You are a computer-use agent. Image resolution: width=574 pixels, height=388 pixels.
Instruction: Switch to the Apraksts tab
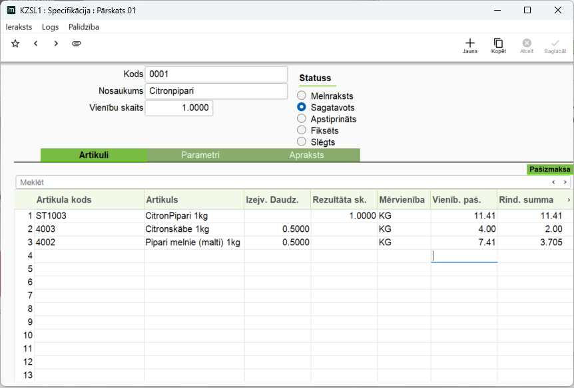click(x=307, y=155)
